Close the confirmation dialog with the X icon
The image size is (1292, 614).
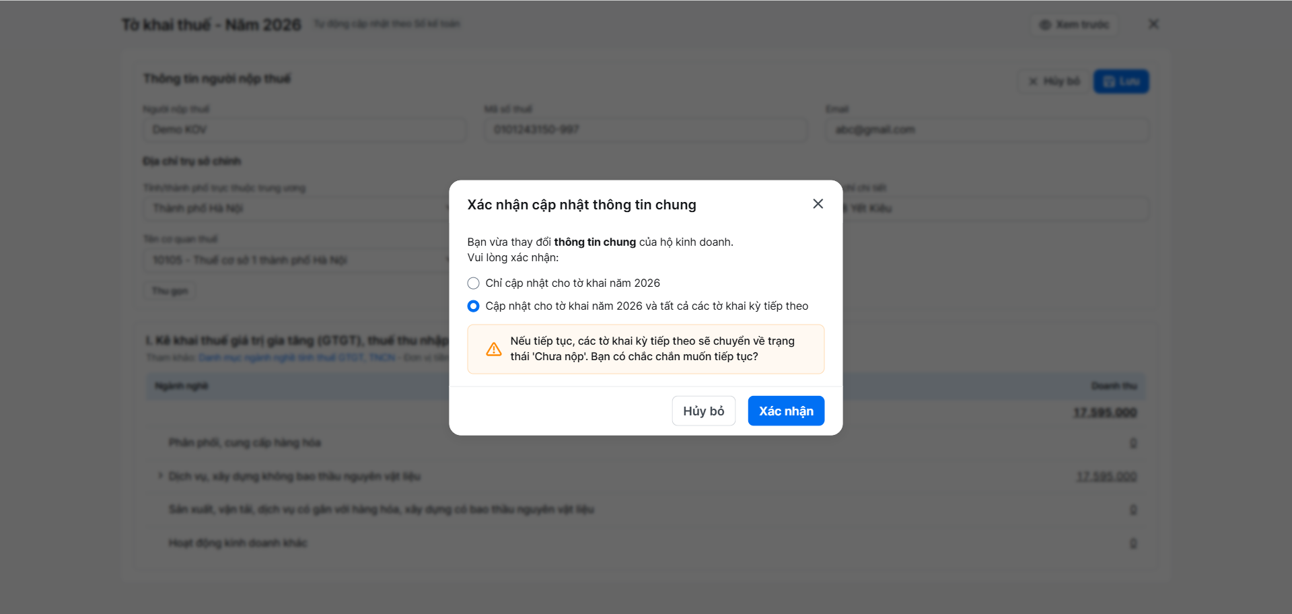point(818,204)
